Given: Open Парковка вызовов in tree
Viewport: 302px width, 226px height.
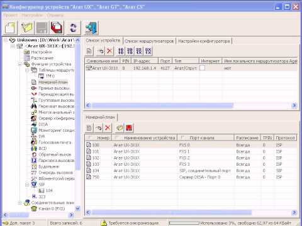Looking at the screenshot, I should 57,161.
